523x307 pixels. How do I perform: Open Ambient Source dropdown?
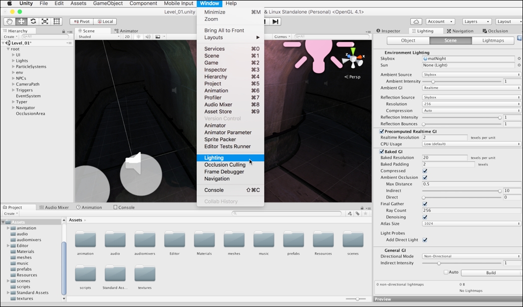point(471,75)
